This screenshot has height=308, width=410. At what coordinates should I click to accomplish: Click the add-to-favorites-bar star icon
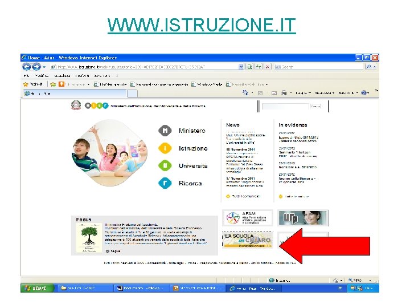(x=53, y=84)
